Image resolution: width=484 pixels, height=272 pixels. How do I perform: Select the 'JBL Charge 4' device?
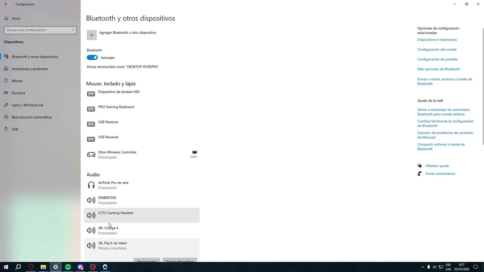tap(142, 230)
